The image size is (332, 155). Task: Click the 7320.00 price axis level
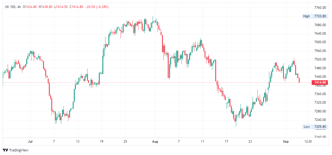tap(320, 103)
